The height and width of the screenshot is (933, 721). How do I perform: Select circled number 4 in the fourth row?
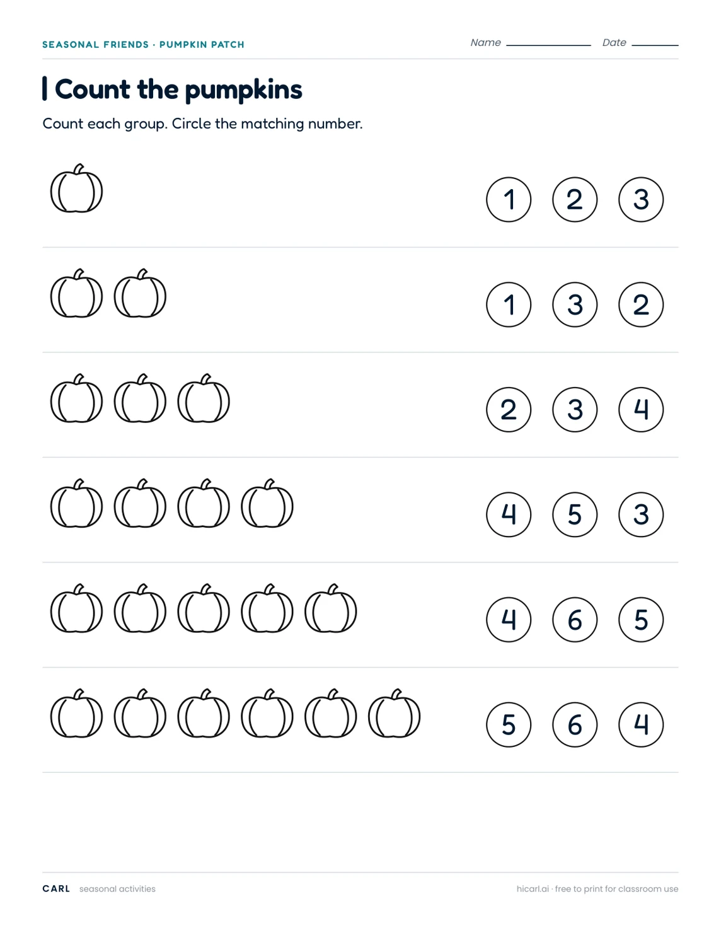[509, 514]
